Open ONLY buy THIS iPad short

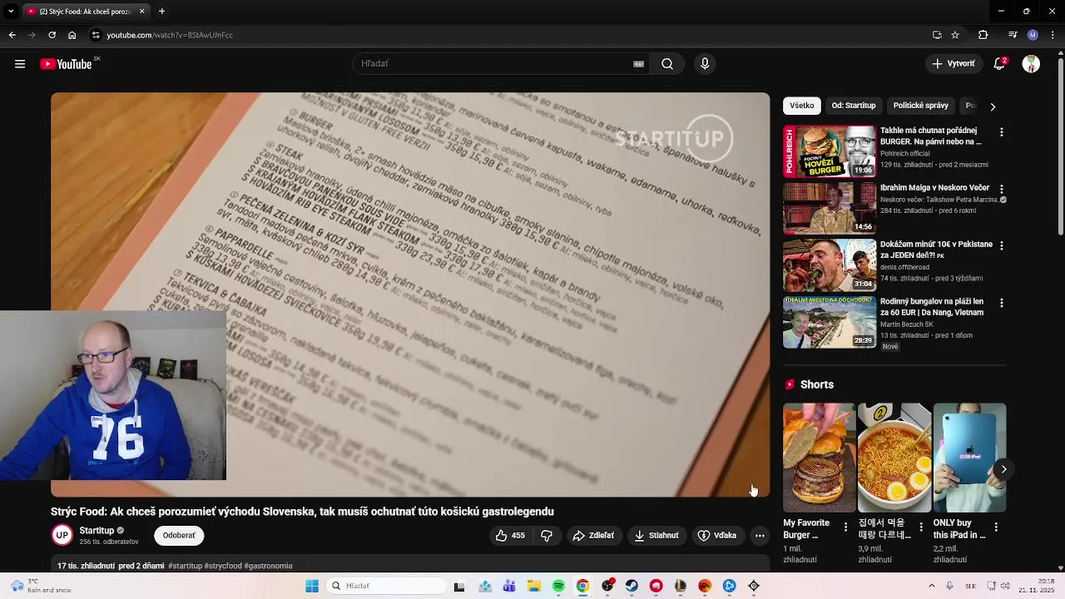[x=969, y=458]
